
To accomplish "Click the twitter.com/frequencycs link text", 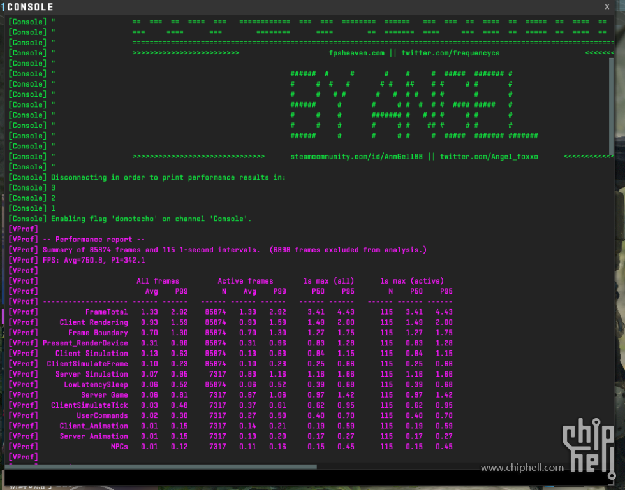I will tap(450, 54).
